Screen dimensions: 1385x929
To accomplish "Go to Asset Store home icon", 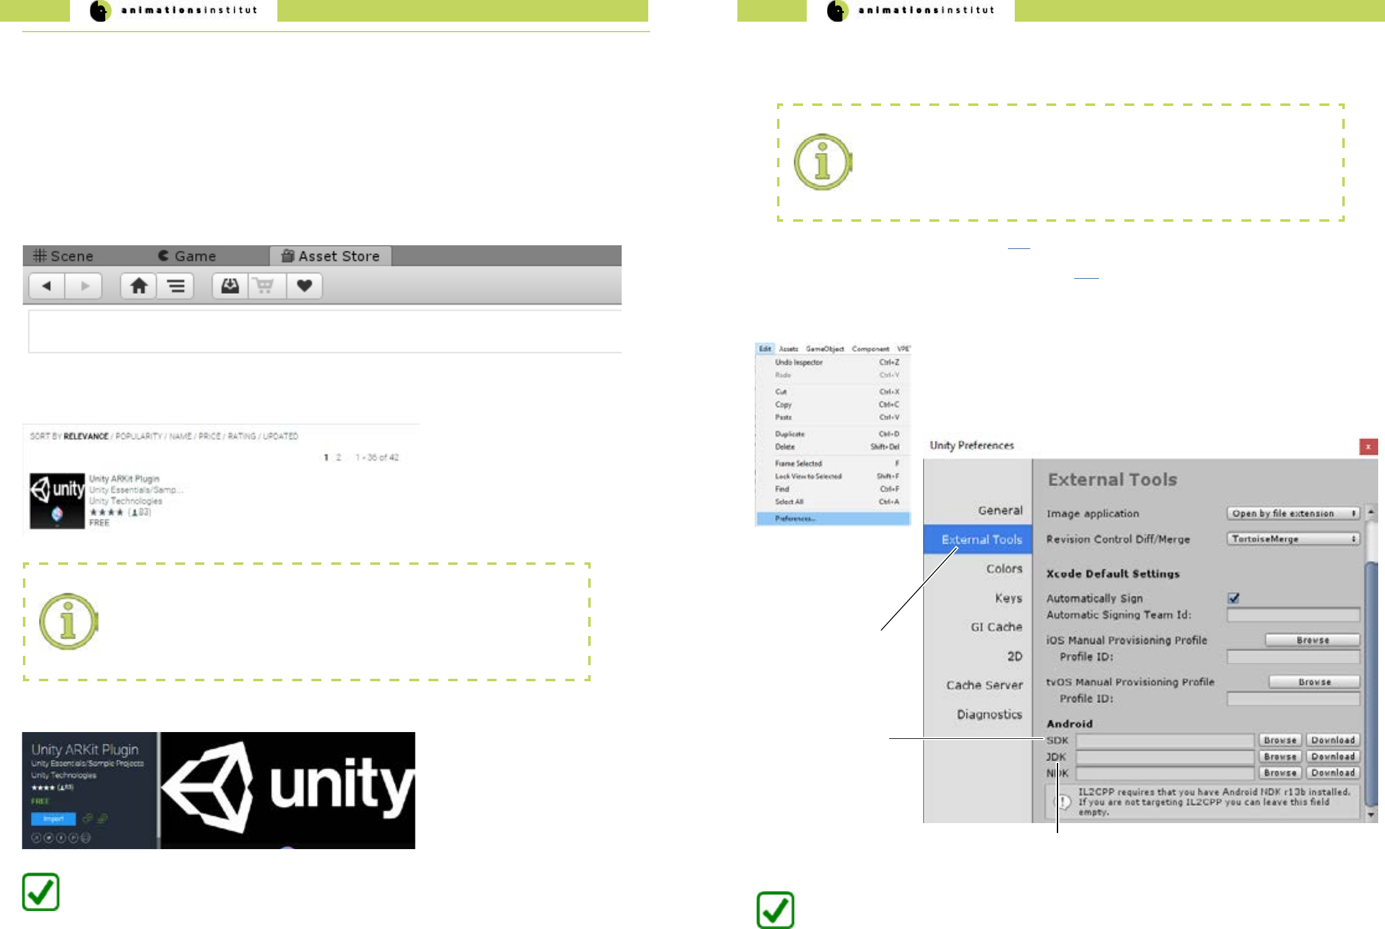I will [x=139, y=286].
